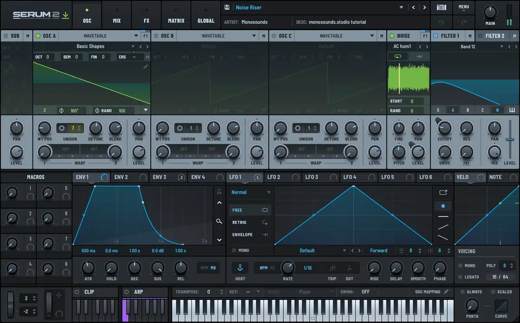Click the LFO triplet note icon
The image size is (520, 323).
pyautogui.click(x=332, y=268)
